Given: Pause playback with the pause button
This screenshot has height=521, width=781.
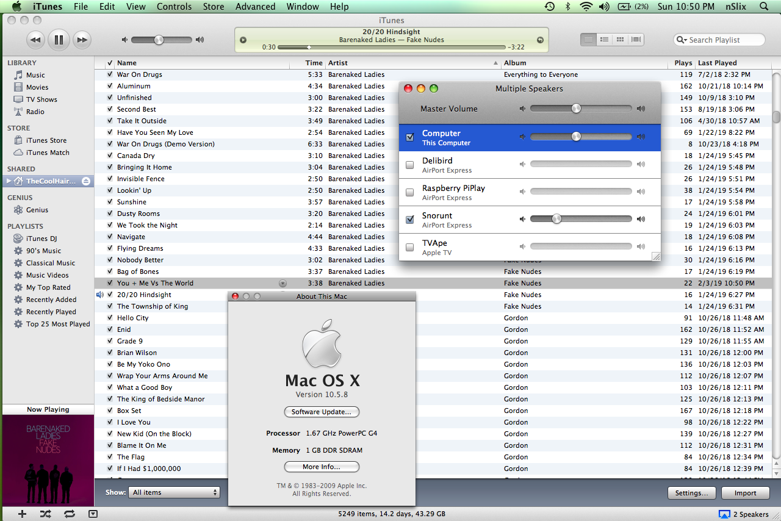Looking at the screenshot, I should click(59, 40).
